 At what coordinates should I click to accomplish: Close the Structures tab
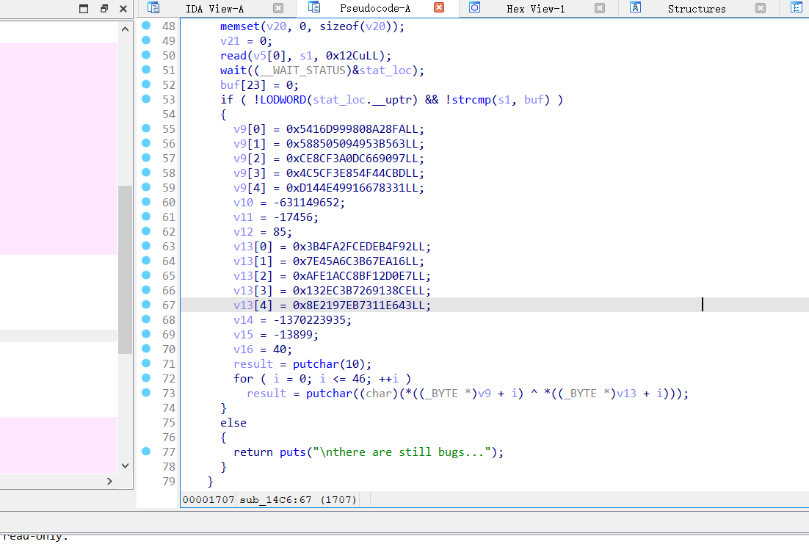click(761, 8)
